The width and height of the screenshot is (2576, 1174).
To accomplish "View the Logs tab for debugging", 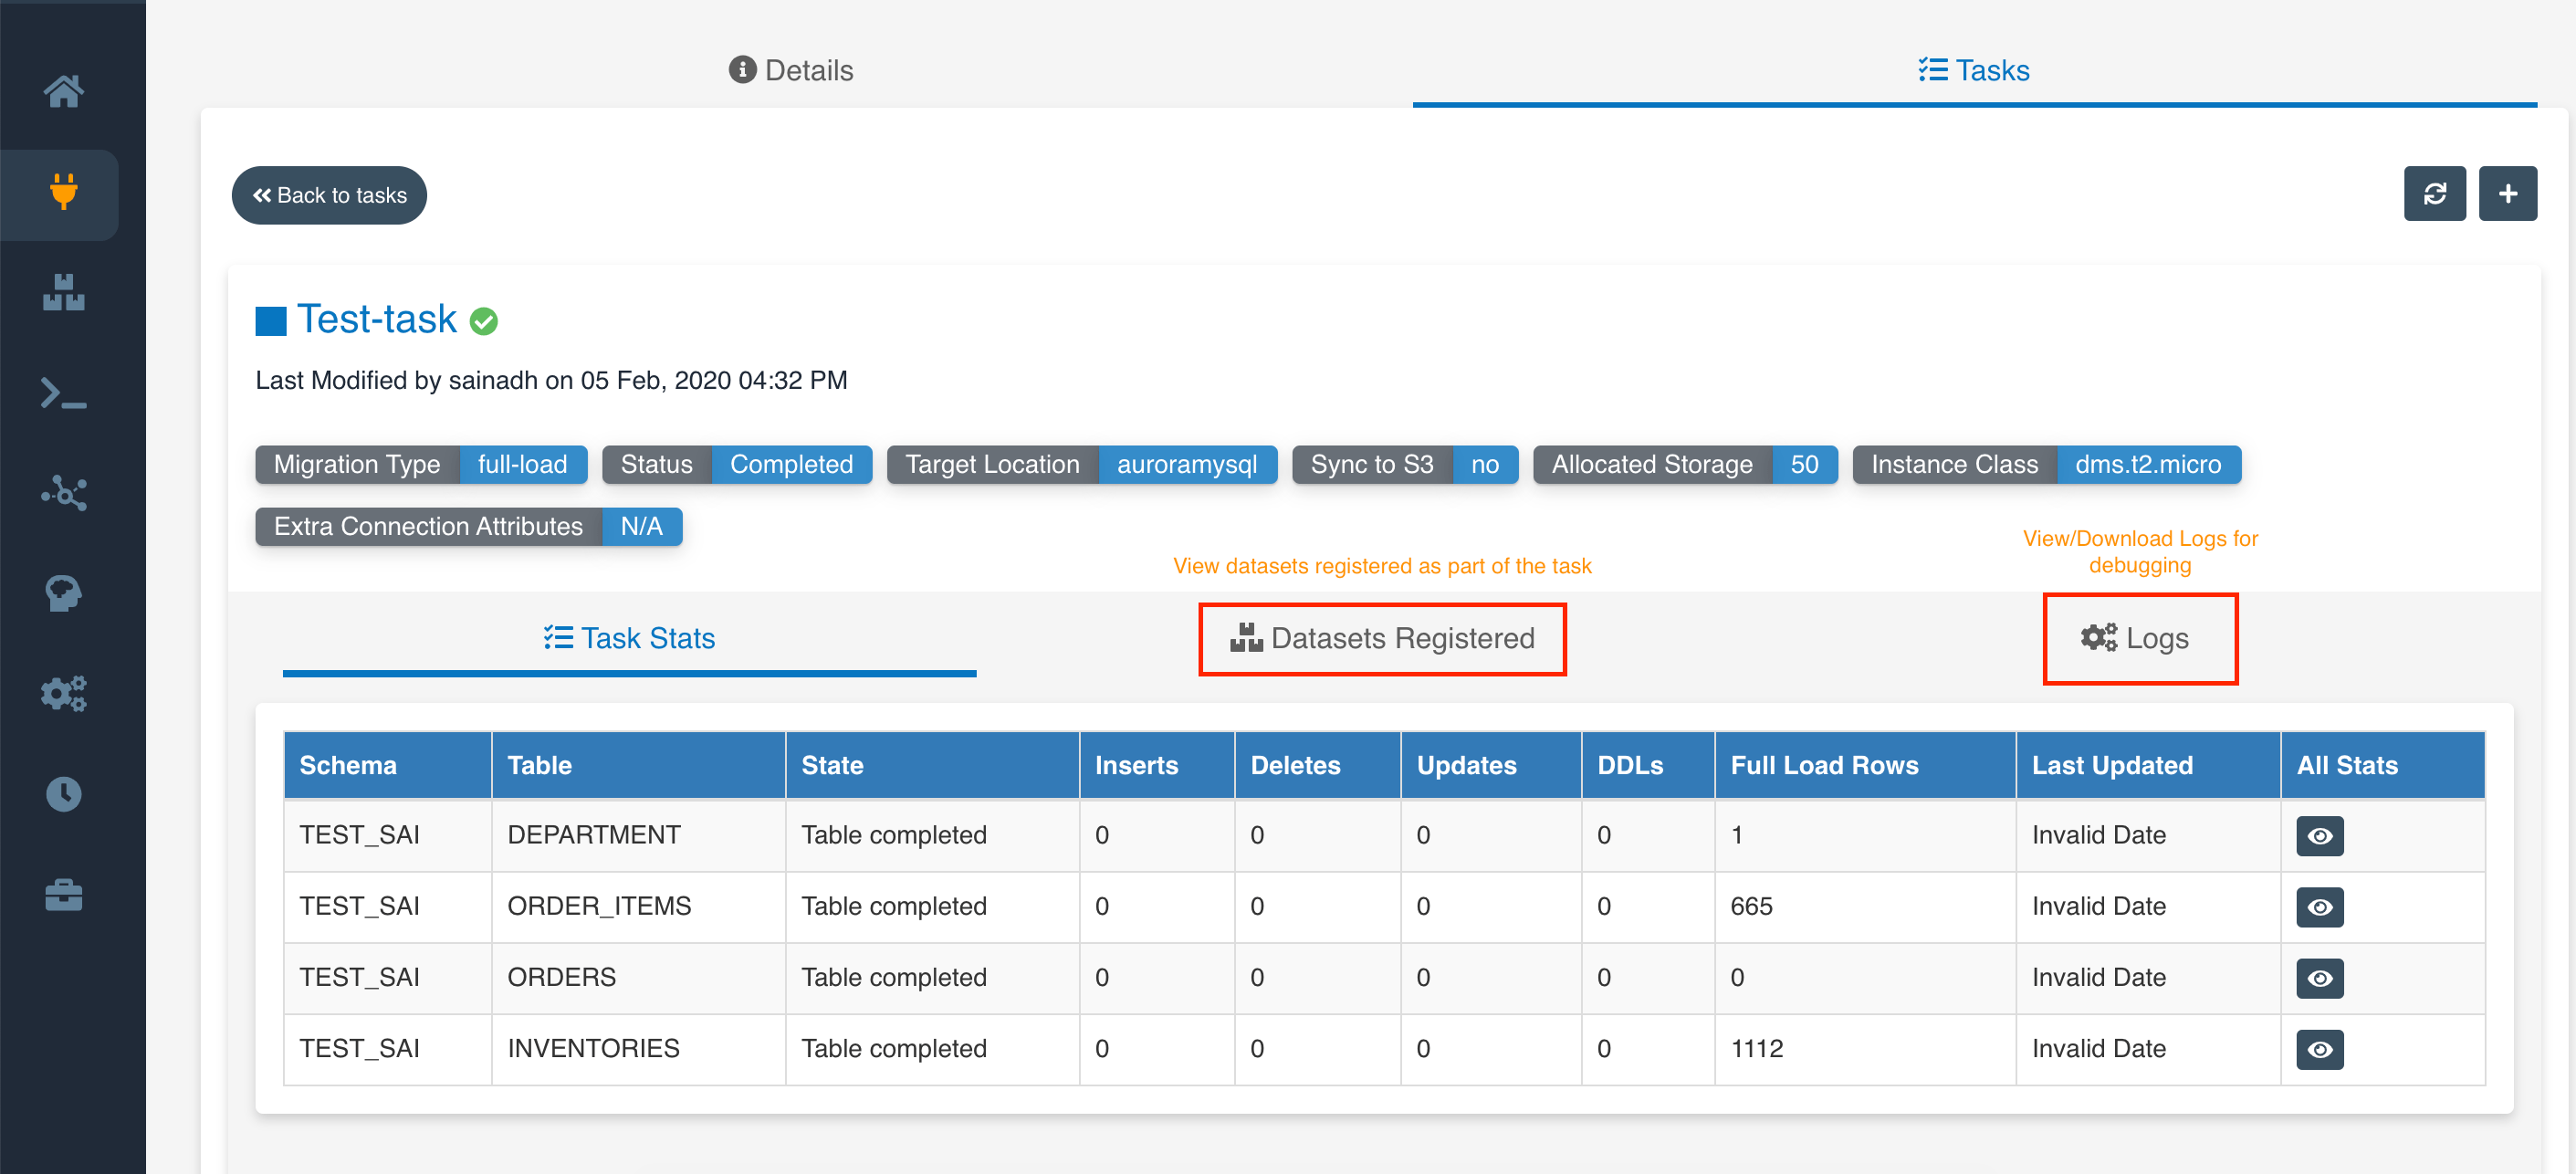I will tap(2140, 638).
